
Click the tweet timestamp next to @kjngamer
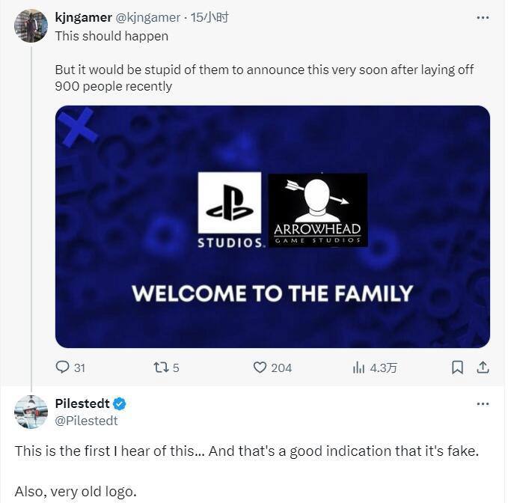point(210,17)
